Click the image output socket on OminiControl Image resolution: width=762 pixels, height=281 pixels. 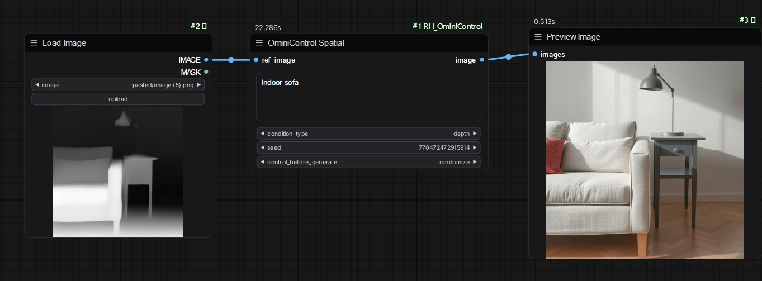tap(482, 60)
